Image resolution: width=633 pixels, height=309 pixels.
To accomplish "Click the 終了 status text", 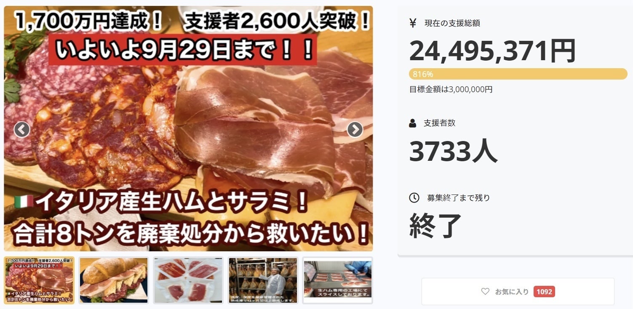I will 435,226.
